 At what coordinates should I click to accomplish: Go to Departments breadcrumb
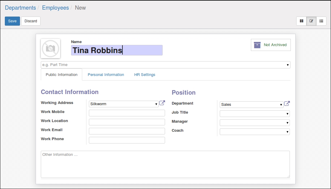[21, 8]
